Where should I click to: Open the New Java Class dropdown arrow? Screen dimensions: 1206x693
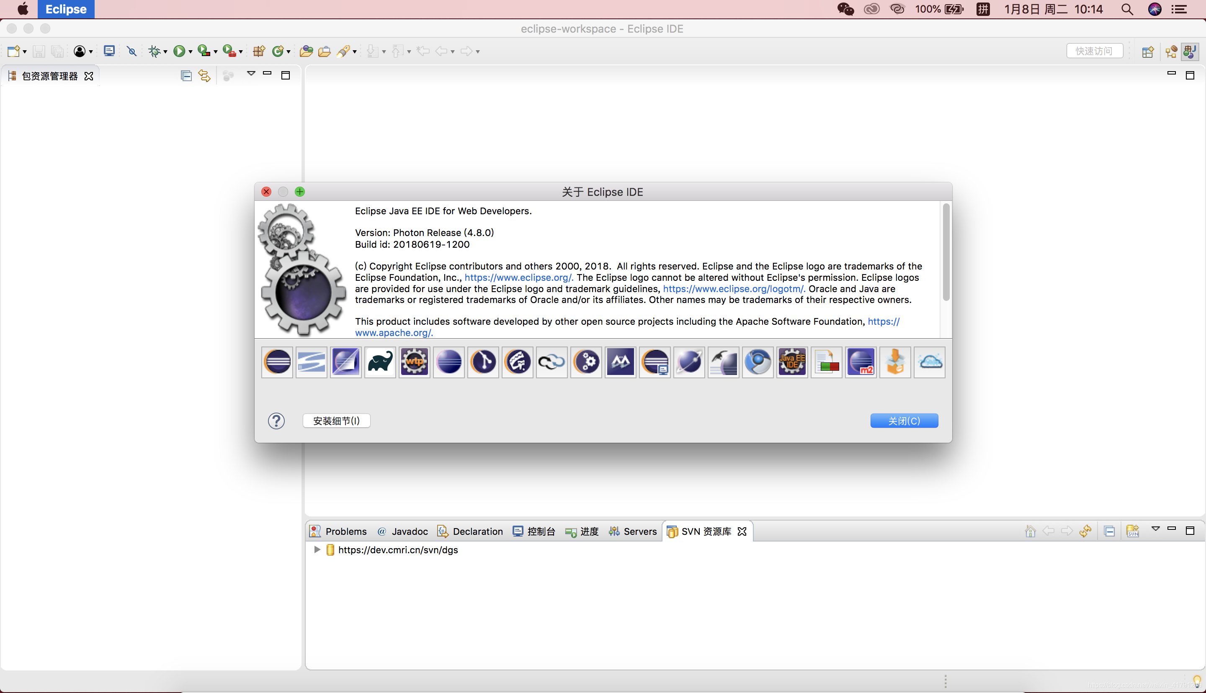[x=288, y=51]
